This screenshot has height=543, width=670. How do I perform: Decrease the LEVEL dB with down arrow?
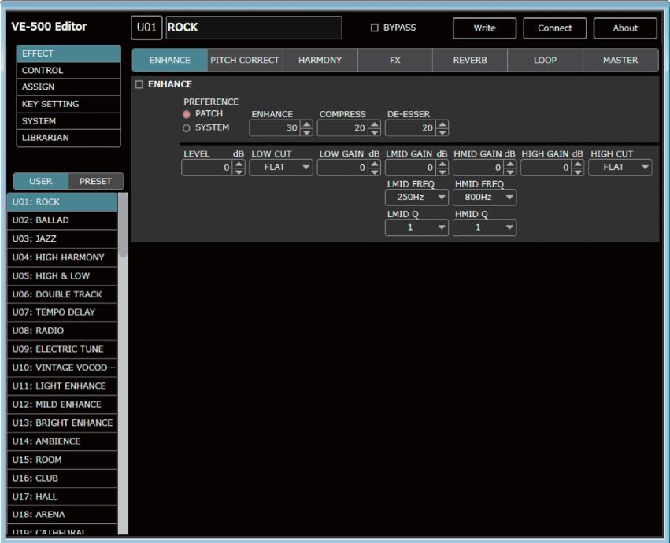[239, 172]
